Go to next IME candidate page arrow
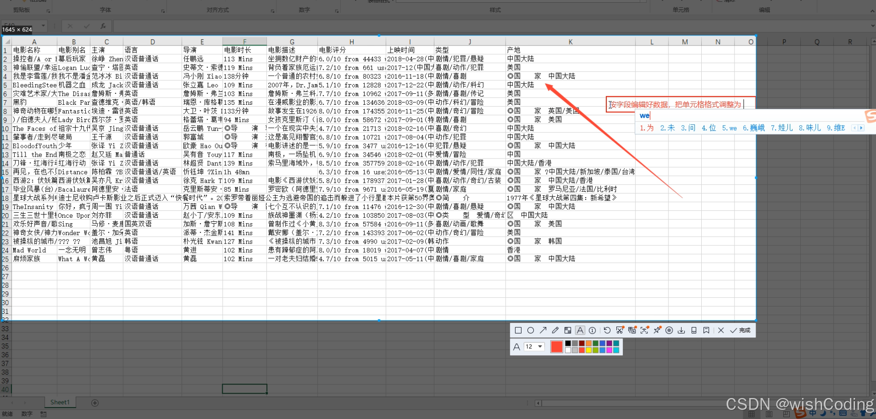This screenshot has width=876, height=419. 861,128
